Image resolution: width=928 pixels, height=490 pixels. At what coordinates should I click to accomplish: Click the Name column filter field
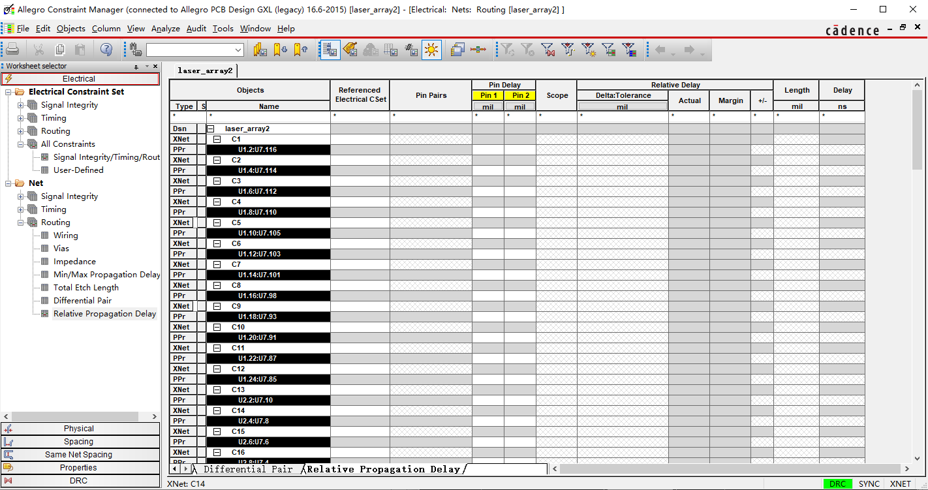tap(268, 116)
